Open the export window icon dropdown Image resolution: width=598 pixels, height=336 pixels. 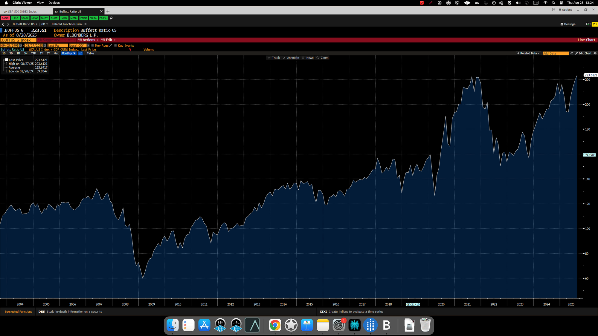[588, 24]
